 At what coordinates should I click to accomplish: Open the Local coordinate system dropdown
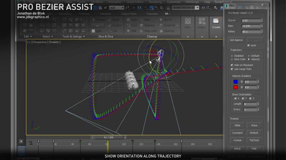click(117, 7)
